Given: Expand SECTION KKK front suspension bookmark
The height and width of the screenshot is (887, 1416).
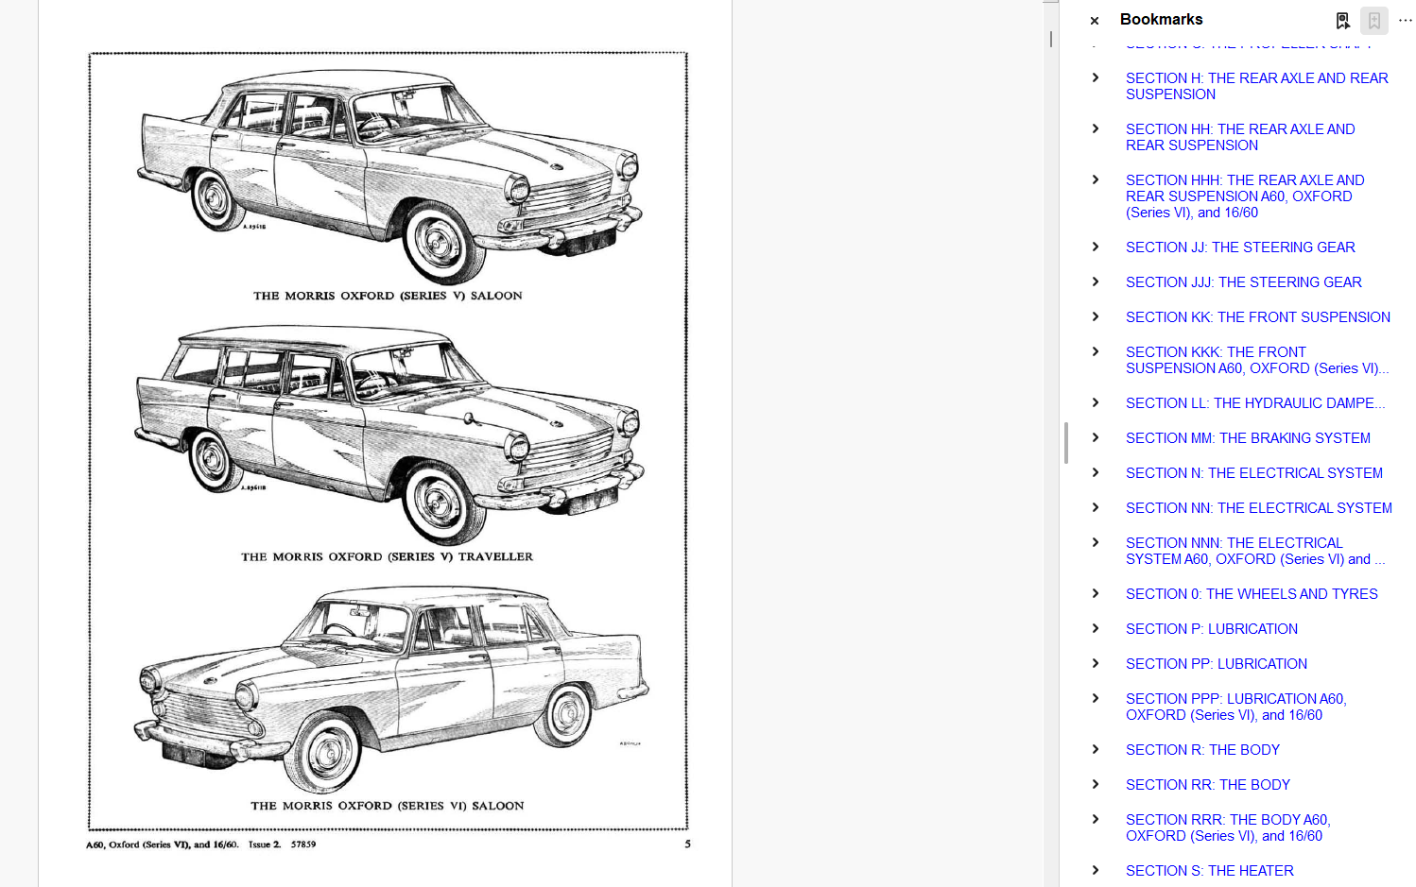Looking at the screenshot, I should click(1096, 351).
